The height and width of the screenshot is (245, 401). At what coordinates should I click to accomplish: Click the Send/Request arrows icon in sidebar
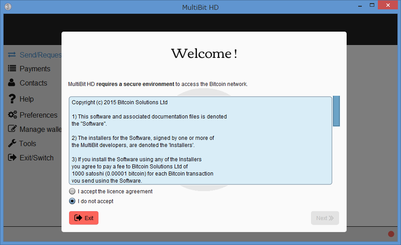(x=12, y=55)
